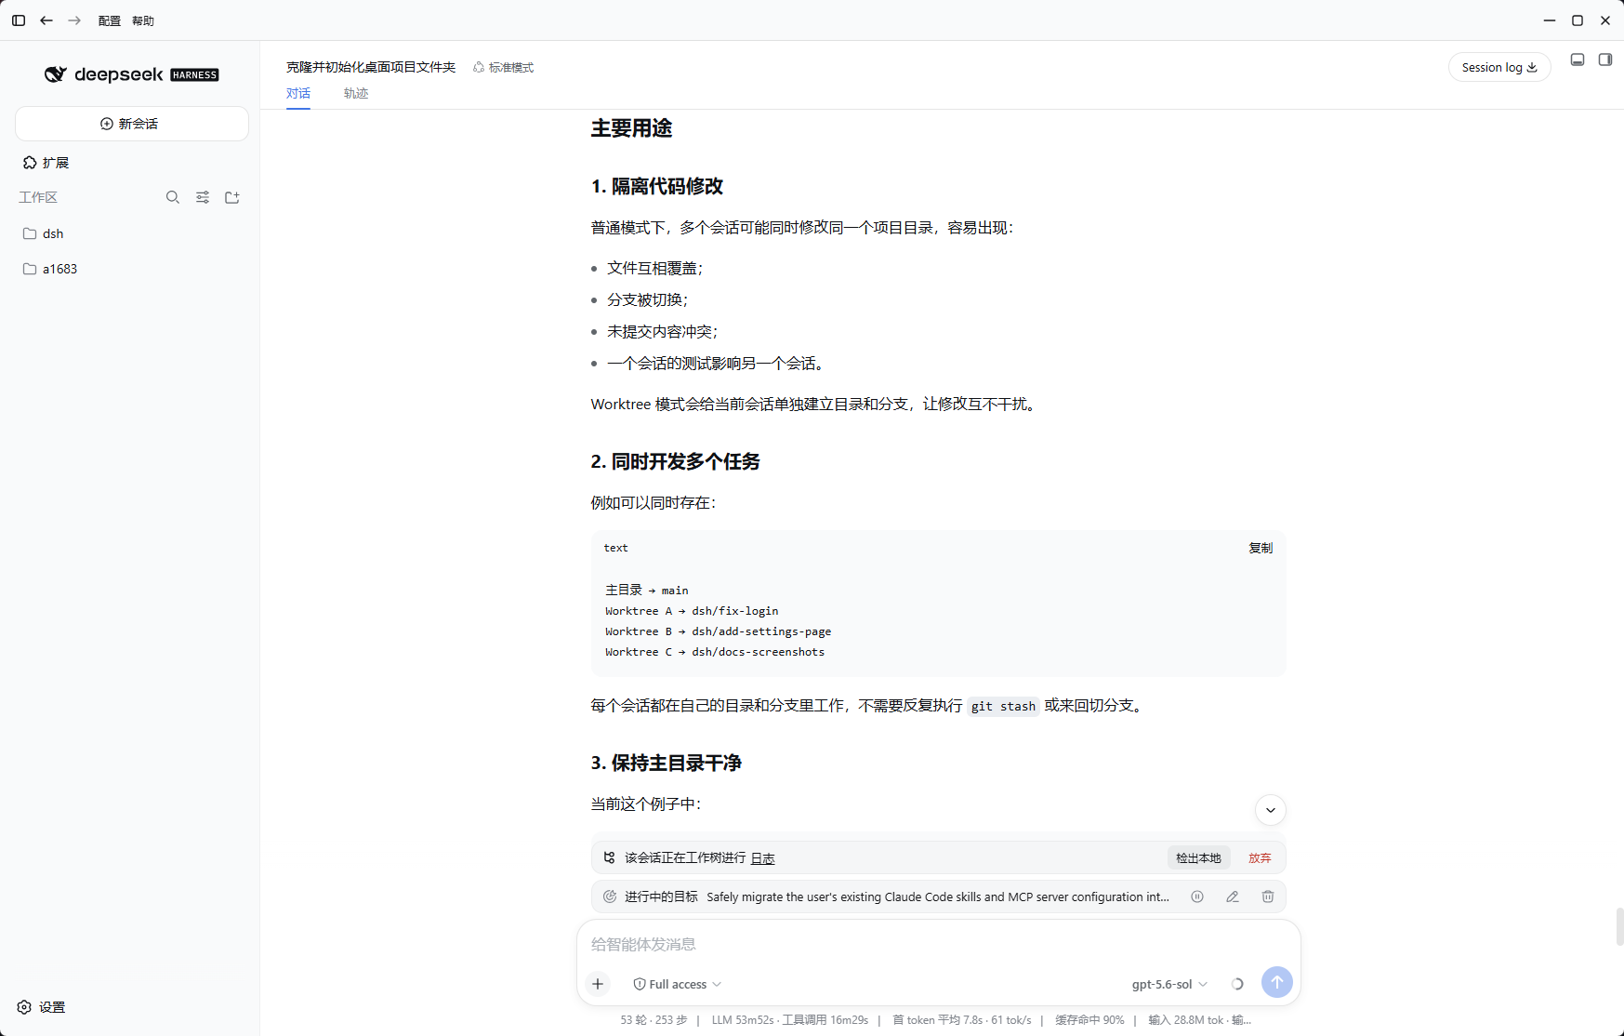1624x1036 pixels.
Task: Click the 克隆并初始化桌面项目文件夹 conversation title
Action: pyautogui.click(x=371, y=67)
